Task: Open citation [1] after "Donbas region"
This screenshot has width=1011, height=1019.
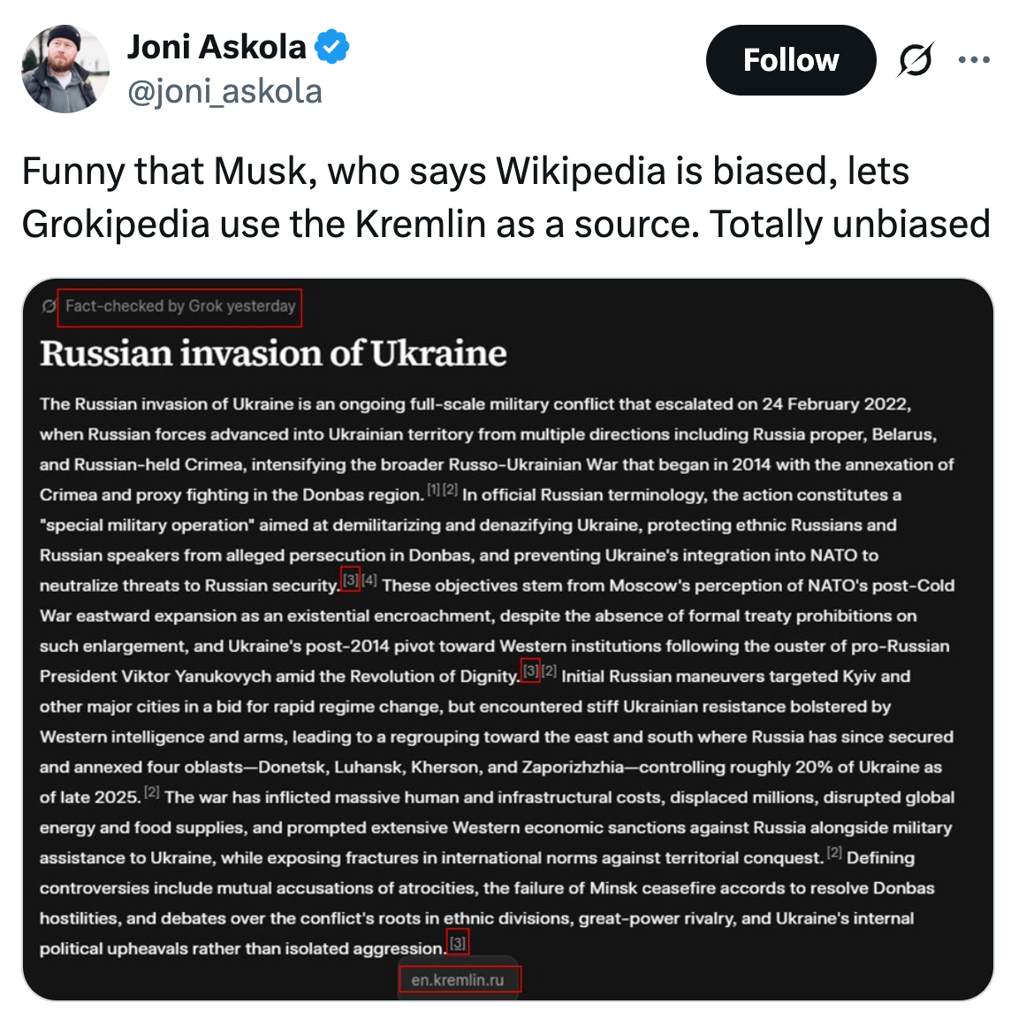Action: (x=433, y=489)
